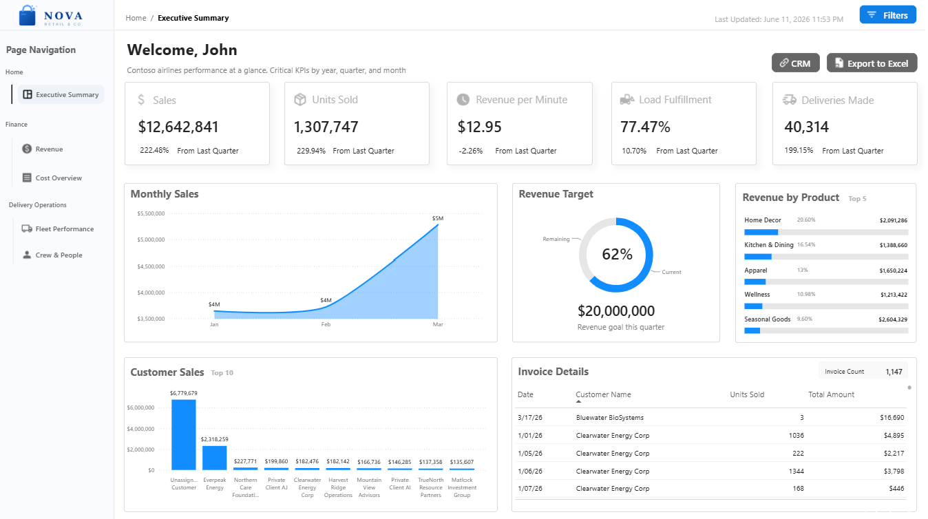Click the Everpeak Energy bar in chart
Viewport: 928px width, 519px height.
[215, 458]
